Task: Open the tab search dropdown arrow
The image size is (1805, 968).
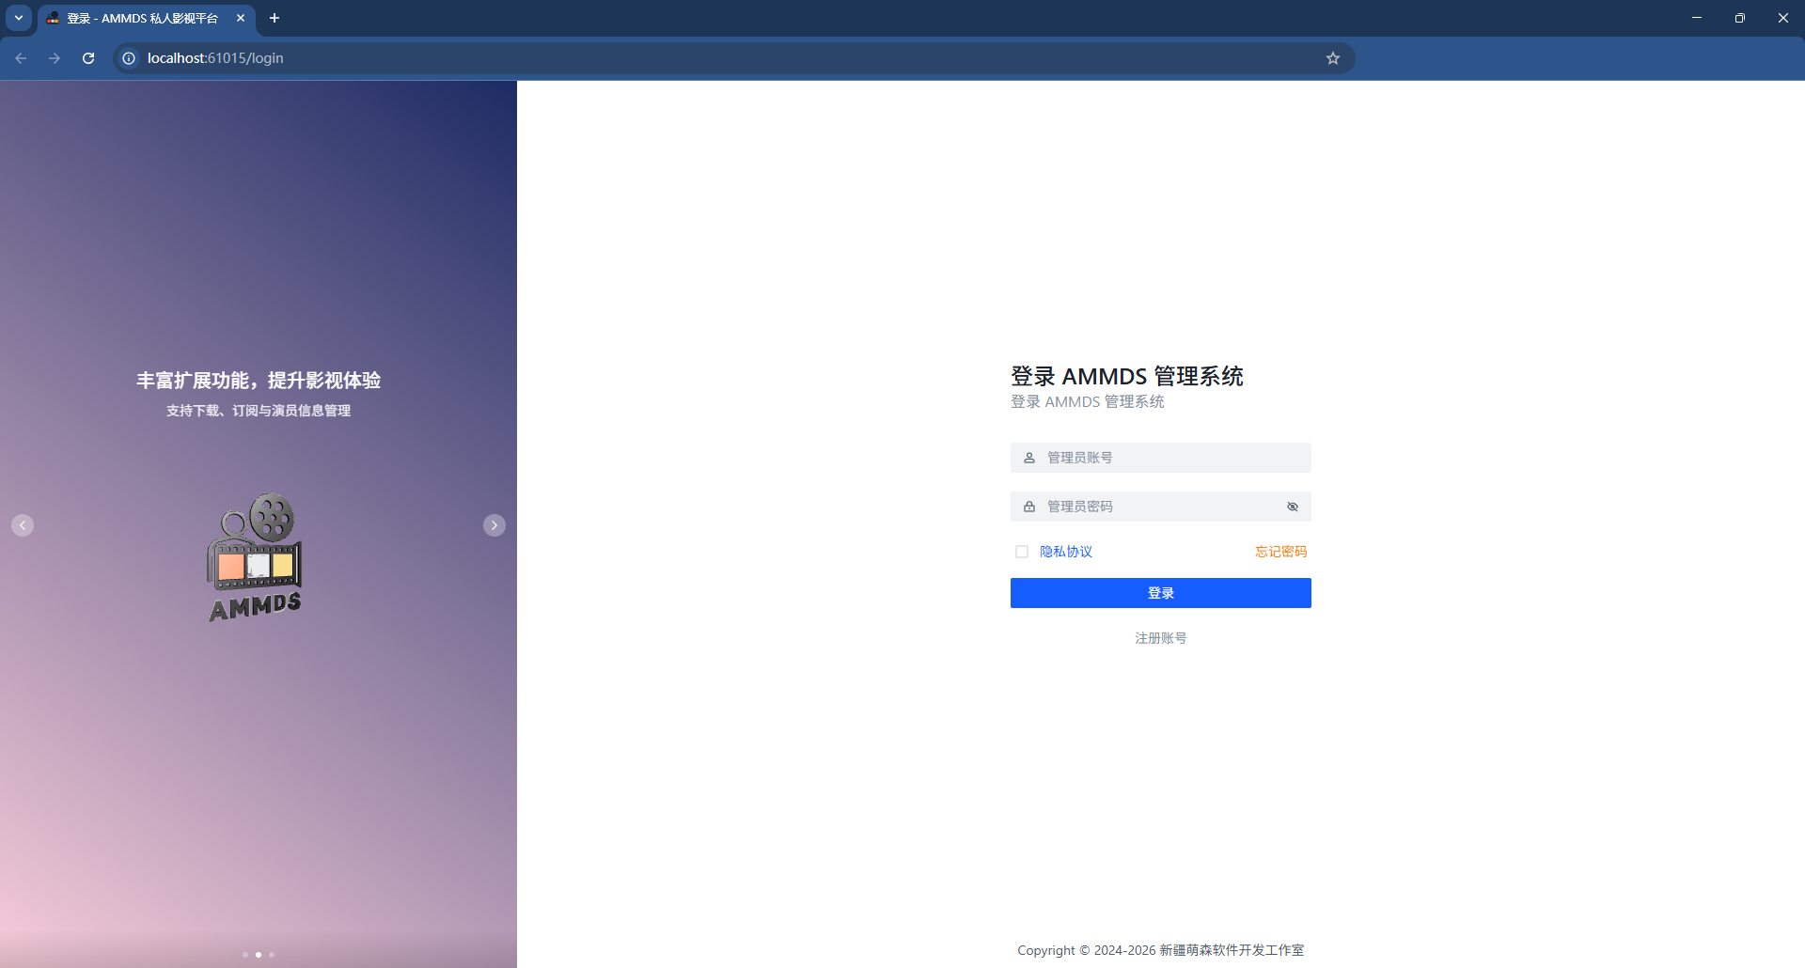Action: coord(18,18)
